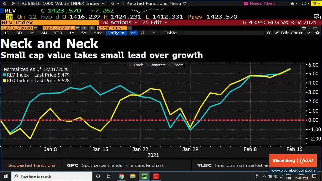Toggle the Track crosshair option
322x181 pixels.
(136, 65)
